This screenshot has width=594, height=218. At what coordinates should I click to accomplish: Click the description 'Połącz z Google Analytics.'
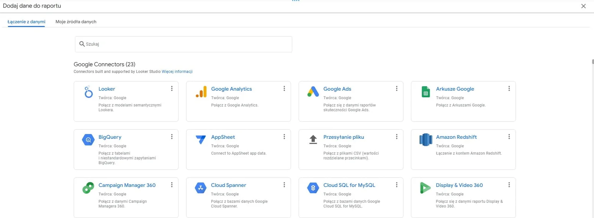(x=235, y=105)
